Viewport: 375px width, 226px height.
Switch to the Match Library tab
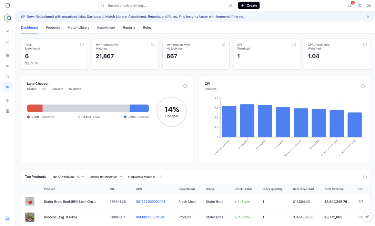coord(78,28)
